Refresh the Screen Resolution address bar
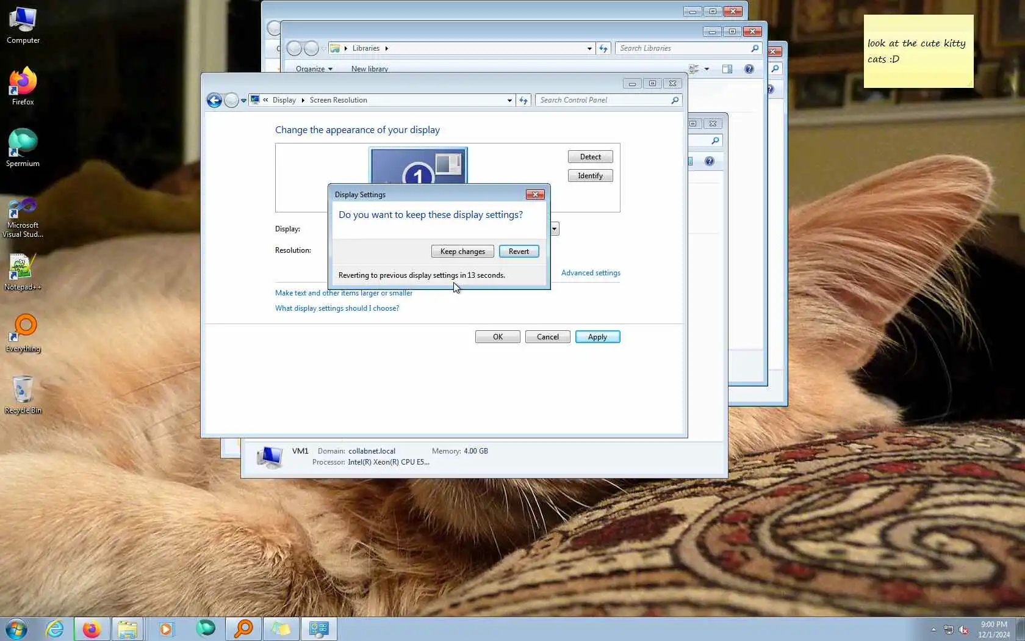 click(523, 100)
